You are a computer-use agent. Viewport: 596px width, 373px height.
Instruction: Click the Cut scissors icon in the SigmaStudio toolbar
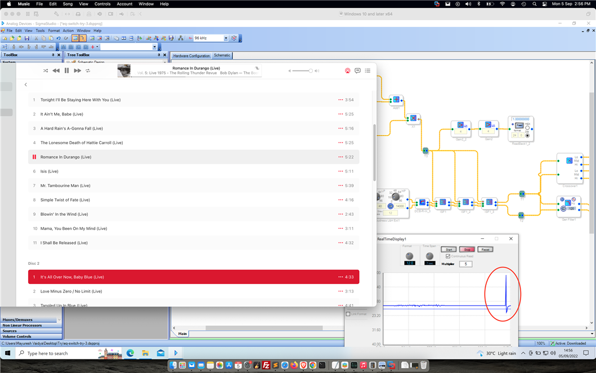pos(36,38)
